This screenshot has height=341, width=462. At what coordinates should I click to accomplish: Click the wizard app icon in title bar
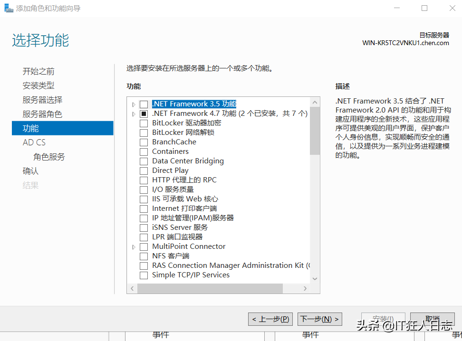pyautogui.click(x=9, y=8)
